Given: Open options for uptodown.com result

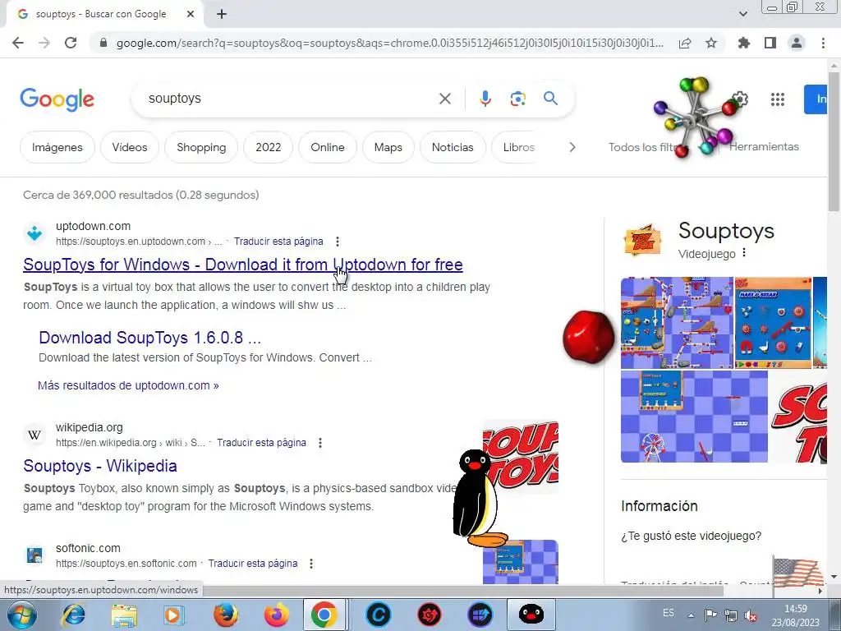Looking at the screenshot, I should click(338, 242).
